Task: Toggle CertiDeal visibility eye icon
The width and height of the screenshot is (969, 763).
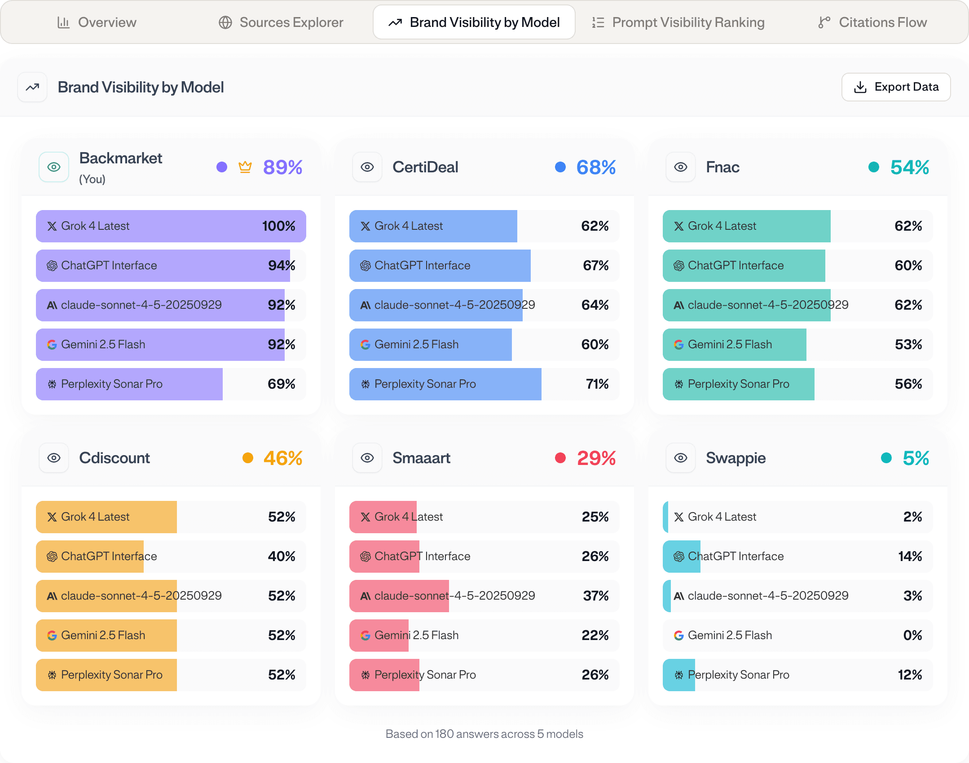Action: 367,167
